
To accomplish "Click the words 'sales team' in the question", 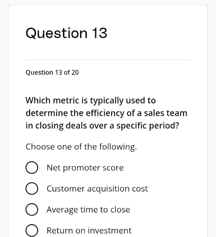I will [x=165, y=113].
